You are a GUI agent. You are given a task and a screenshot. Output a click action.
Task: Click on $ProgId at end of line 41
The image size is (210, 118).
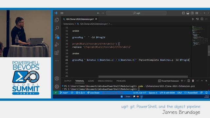coord(184,60)
